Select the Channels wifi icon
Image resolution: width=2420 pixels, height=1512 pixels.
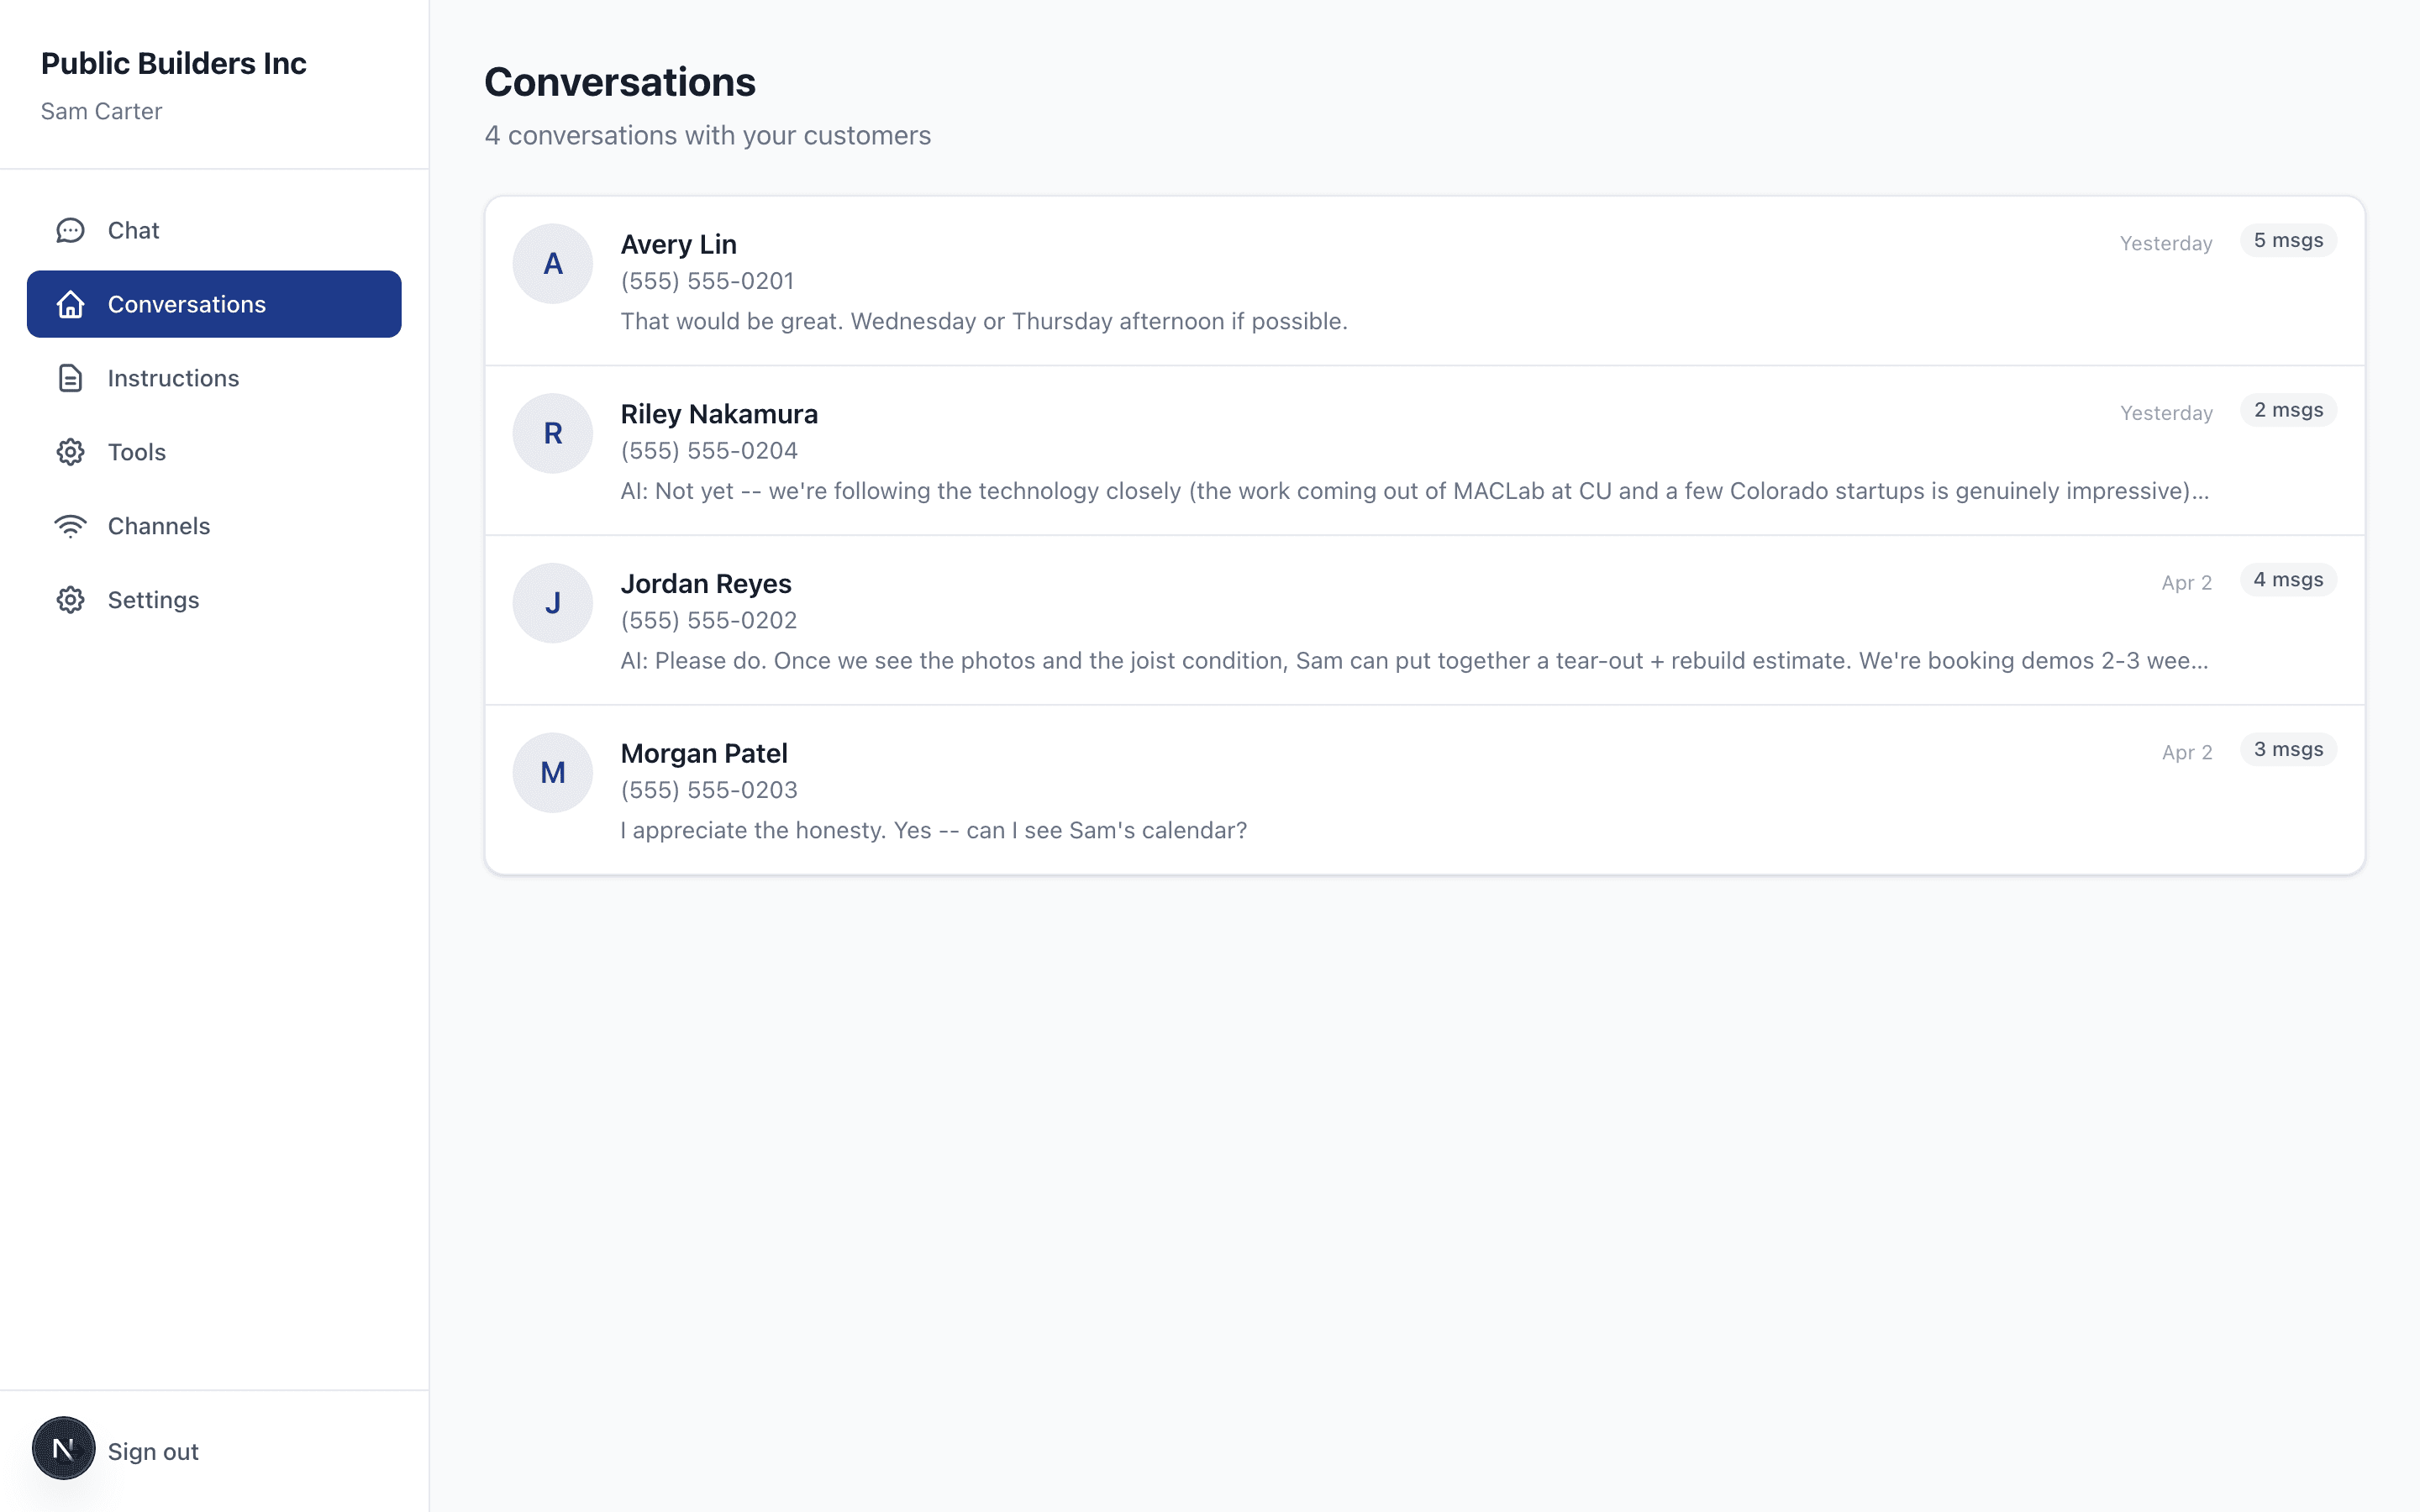[x=70, y=525]
